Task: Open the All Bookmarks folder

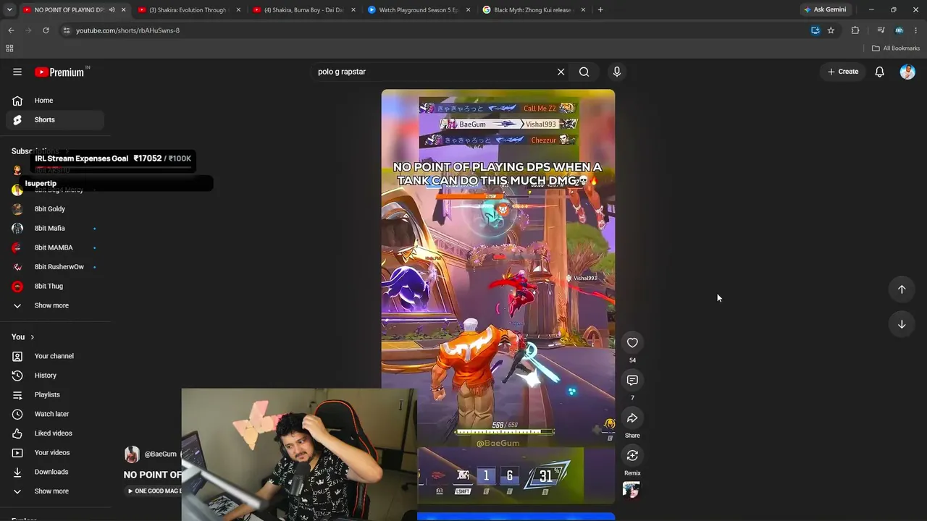Action: [x=896, y=48]
